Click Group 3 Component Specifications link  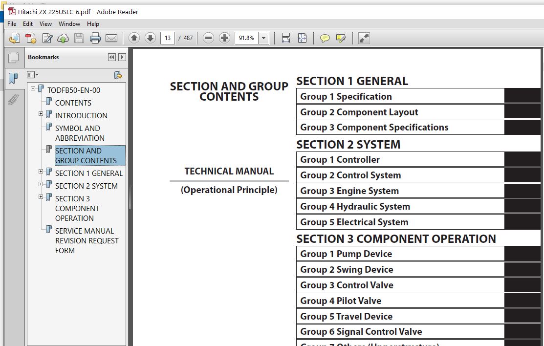(374, 128)
